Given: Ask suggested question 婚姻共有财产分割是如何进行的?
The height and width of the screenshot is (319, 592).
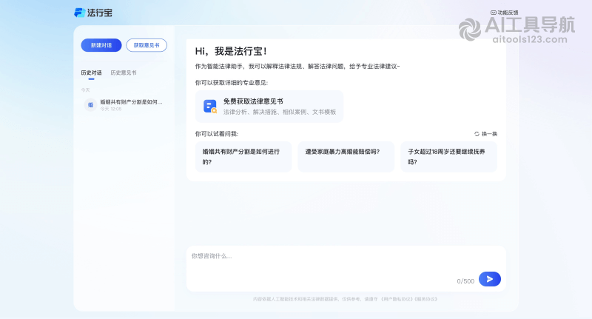Looking at the screenshot, I should (x=243, y=157).
